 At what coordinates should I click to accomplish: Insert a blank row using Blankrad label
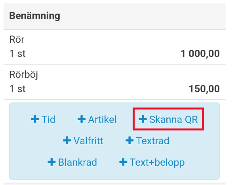[77, 162]
